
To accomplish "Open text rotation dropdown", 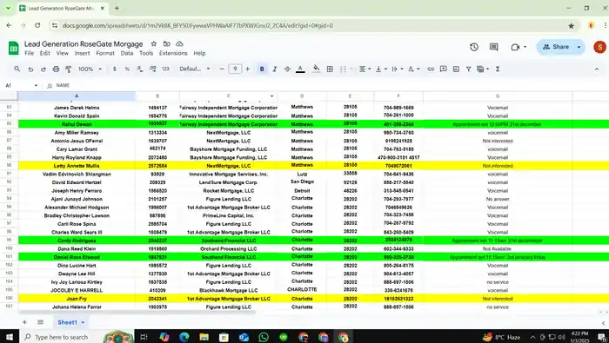I will (413, 69).
